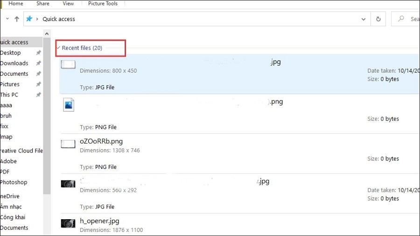Open Documents under OneDrive
The height and width of the screenshot is (236, 420).
[x=14, y=228]
